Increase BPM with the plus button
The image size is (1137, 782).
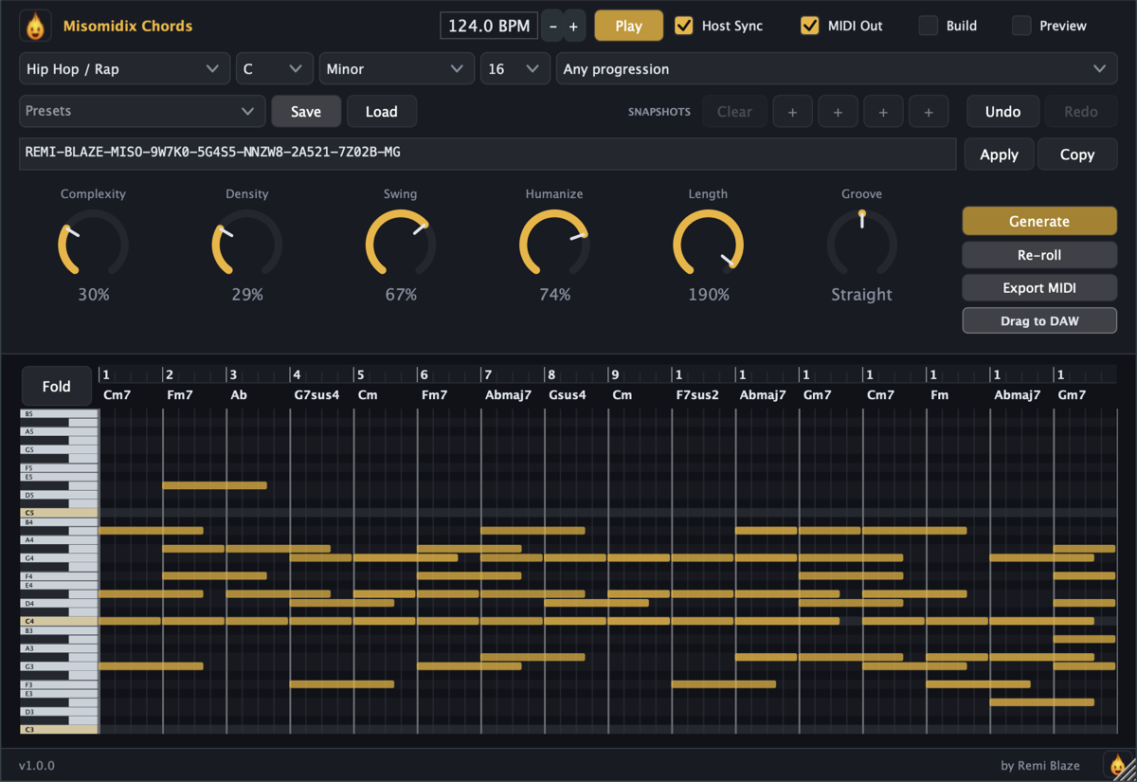click(x=573, y=27)
